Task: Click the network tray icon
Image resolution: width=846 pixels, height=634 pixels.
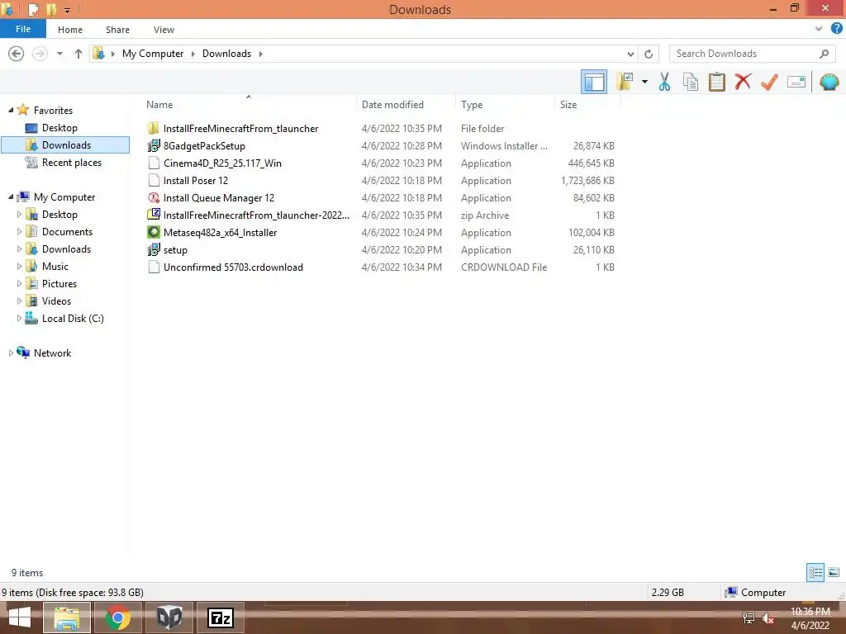Action: 749,618
